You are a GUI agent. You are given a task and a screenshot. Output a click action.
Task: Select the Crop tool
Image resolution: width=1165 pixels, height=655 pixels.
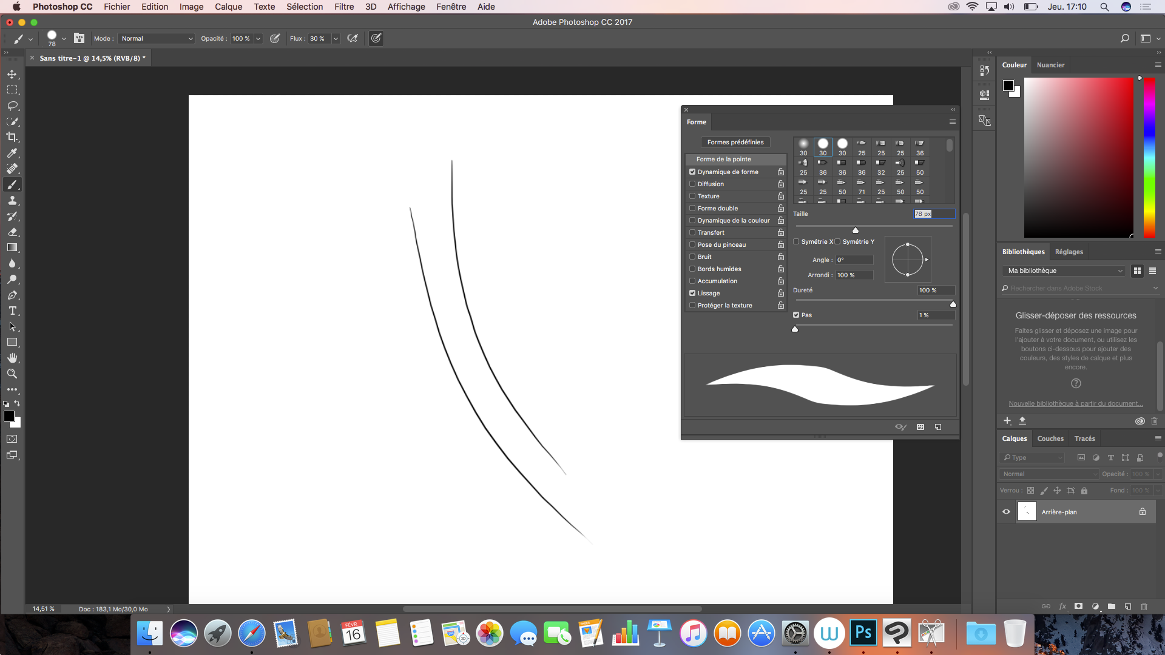pos(12,137)
